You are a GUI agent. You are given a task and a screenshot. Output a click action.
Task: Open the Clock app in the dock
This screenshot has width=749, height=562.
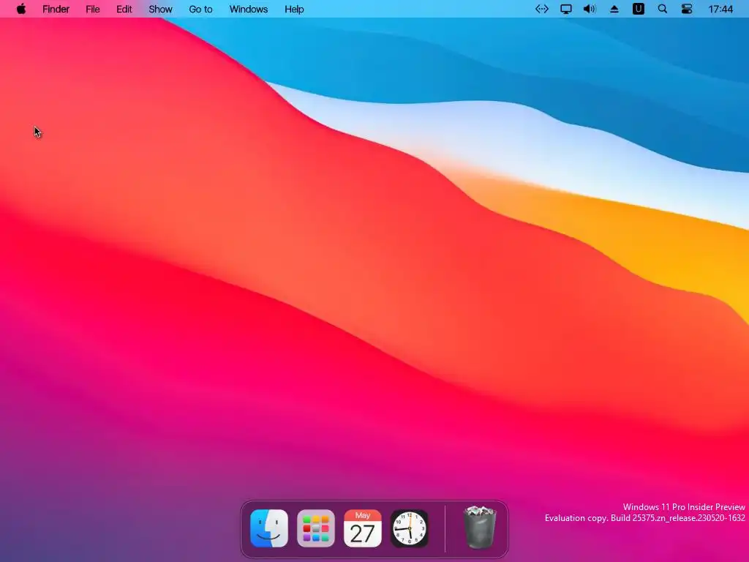click(410, 528)
